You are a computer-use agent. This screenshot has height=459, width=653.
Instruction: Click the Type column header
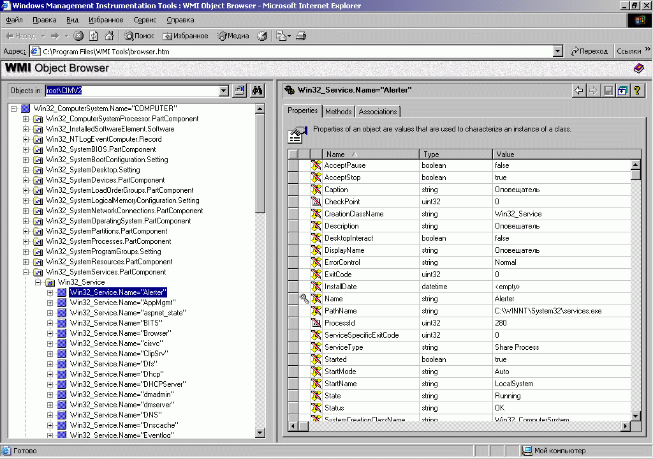click(456, 154)
